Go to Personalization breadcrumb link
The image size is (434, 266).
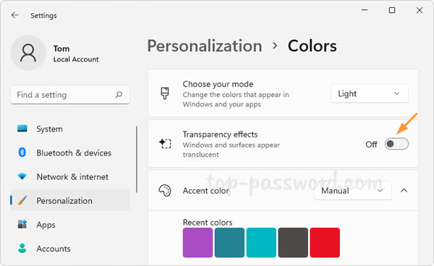(205, 46)
